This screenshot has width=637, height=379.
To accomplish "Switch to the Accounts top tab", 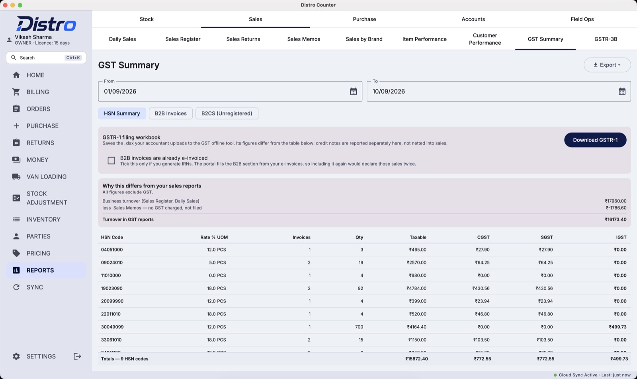I will (473, 19).
